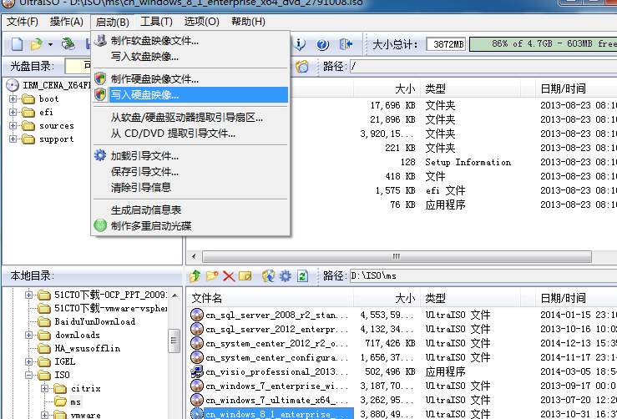Click the Open file folder icon
Image resolution: width=617 pixels, height=419 pixels.
tap(37, 44)
